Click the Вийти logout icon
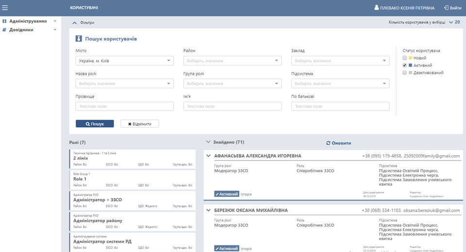466x252 pixels. 446,8
